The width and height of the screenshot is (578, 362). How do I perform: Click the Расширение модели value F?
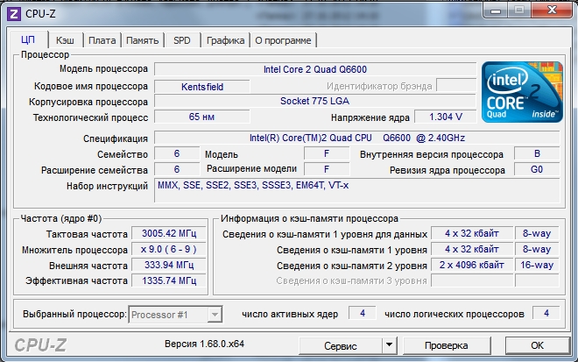pyautogui.click(x=327, y=169)
